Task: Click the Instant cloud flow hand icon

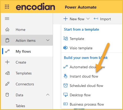Action: (x=66, y=76)
